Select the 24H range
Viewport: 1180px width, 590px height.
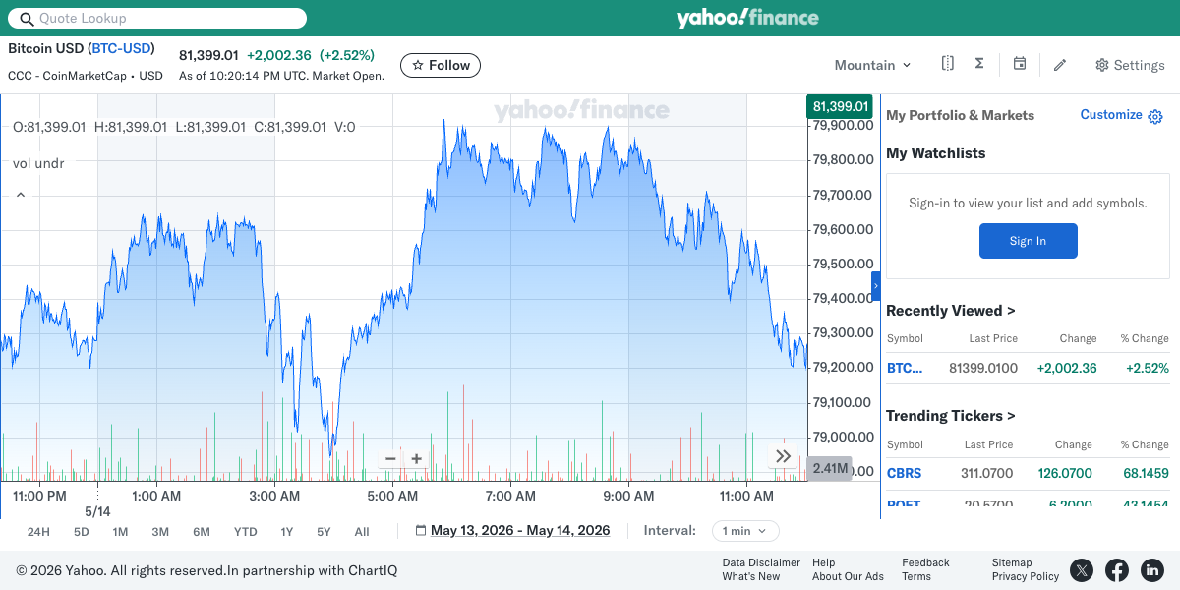pos(38,532)
